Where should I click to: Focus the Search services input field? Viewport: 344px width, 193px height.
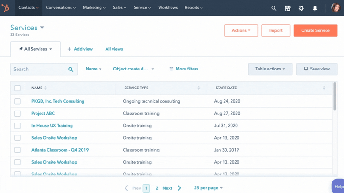(44, 69)
